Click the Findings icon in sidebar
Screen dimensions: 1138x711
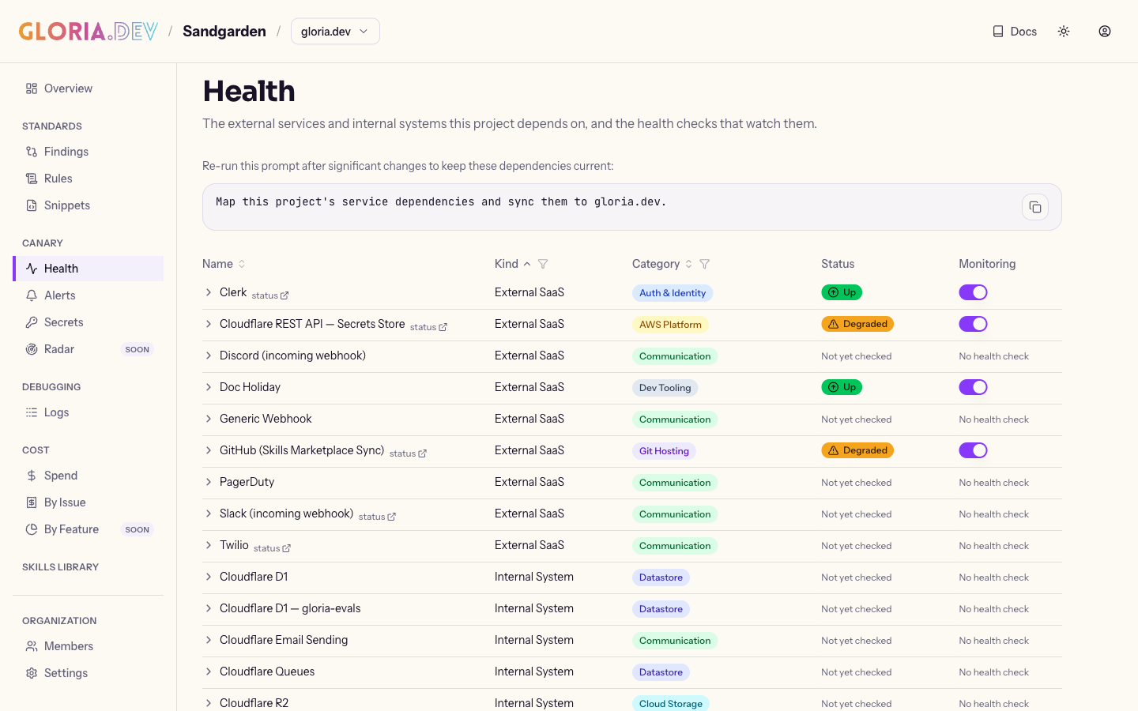coord(32,152)
